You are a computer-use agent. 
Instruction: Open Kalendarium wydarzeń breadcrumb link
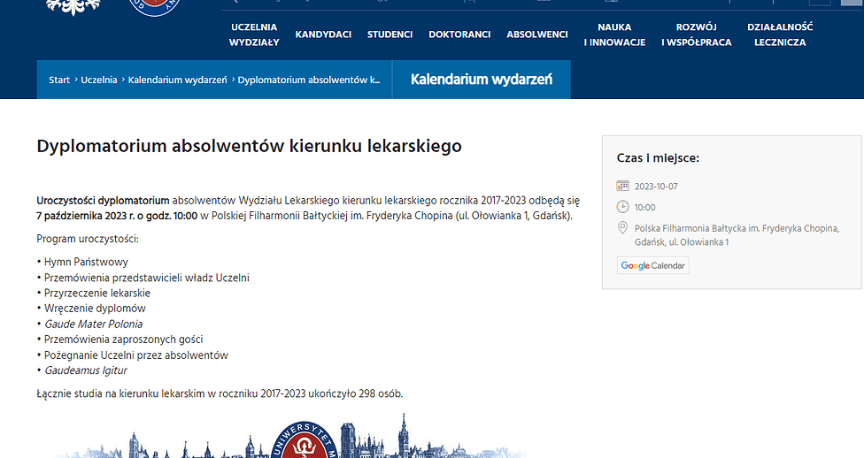point(177,80)
